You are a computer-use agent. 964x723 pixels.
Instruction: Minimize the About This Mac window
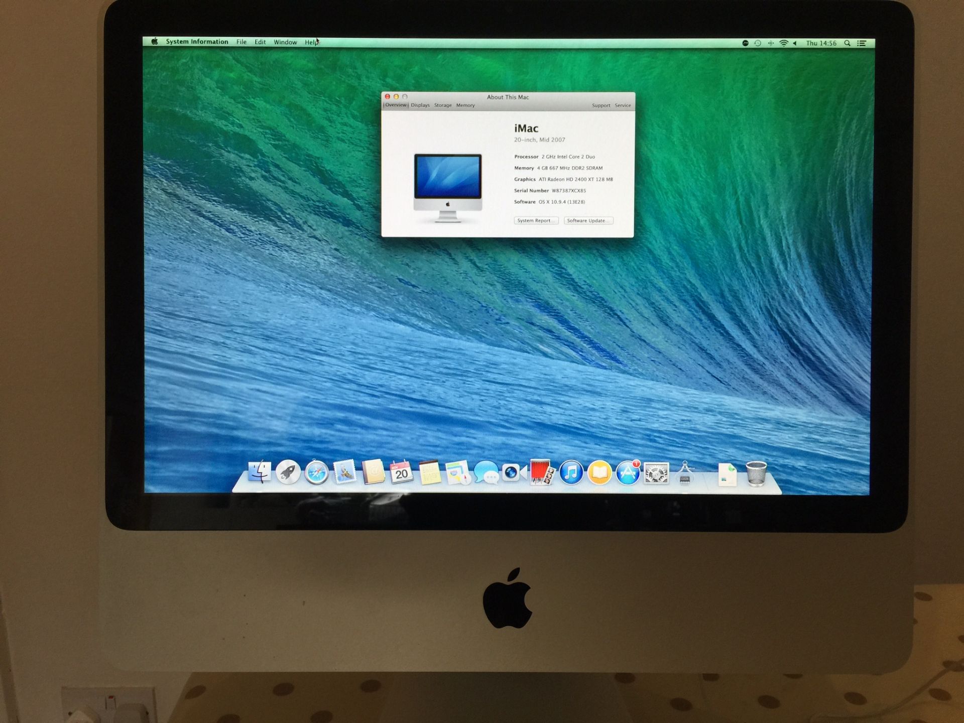[x=396, y=96]
